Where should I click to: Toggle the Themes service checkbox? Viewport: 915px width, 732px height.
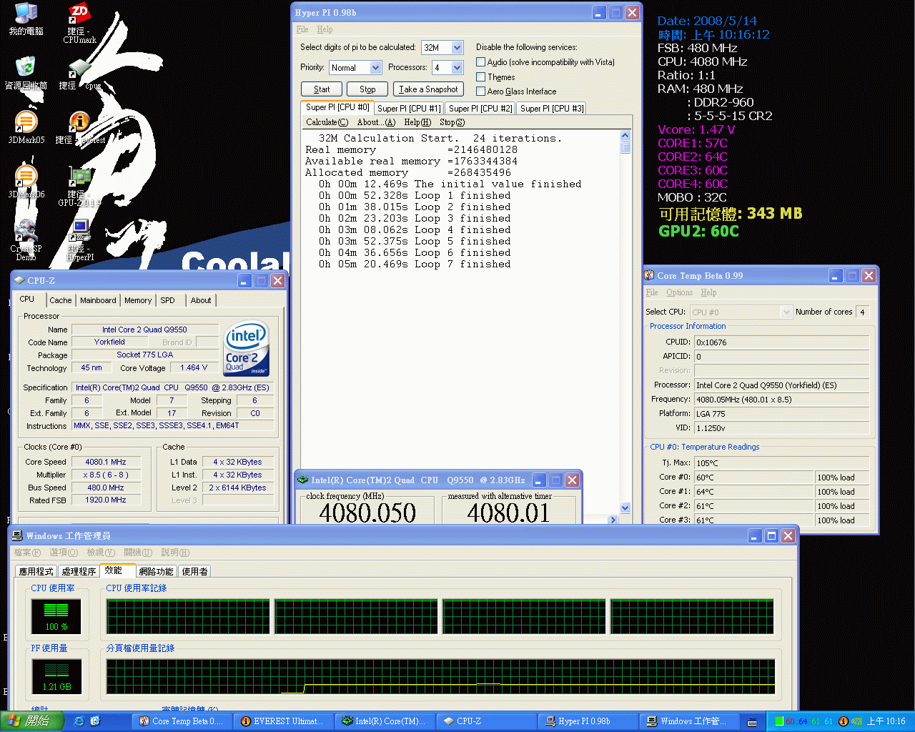[480, 76]
